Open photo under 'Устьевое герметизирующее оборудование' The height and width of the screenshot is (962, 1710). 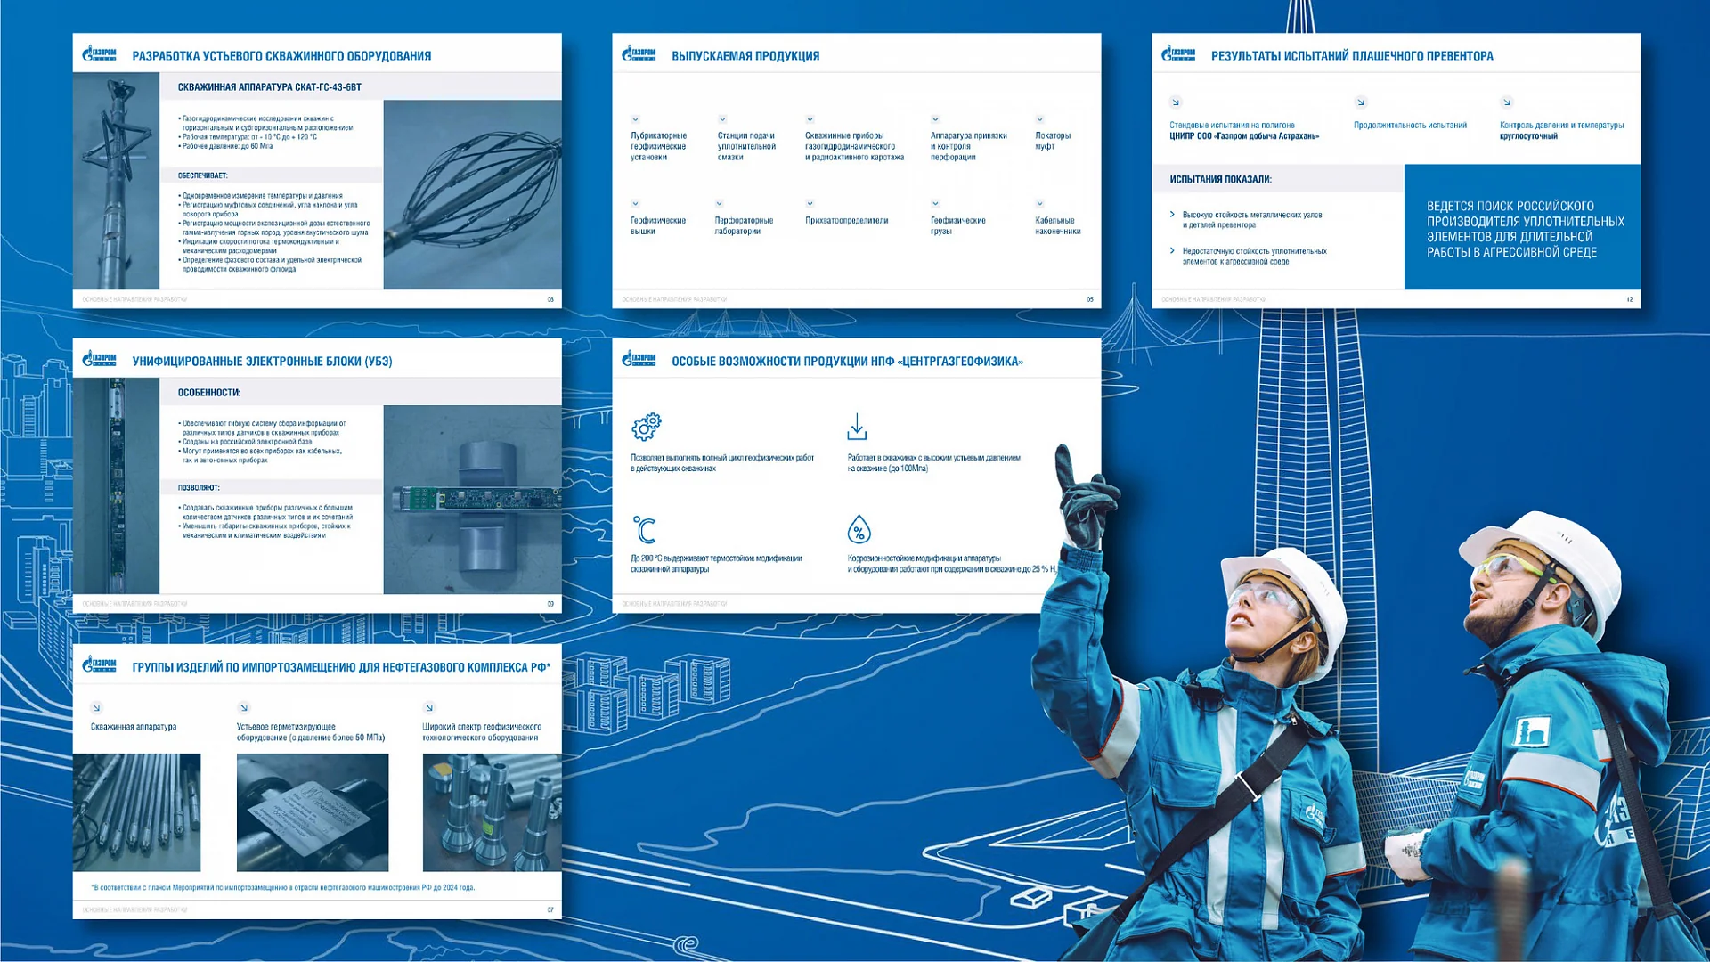(313, 812)
